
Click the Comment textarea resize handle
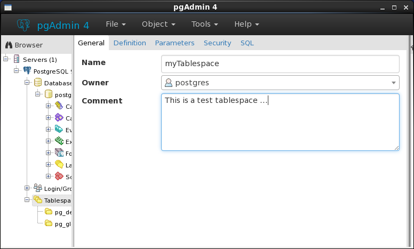pyautogui.click(x=396, y=148)
